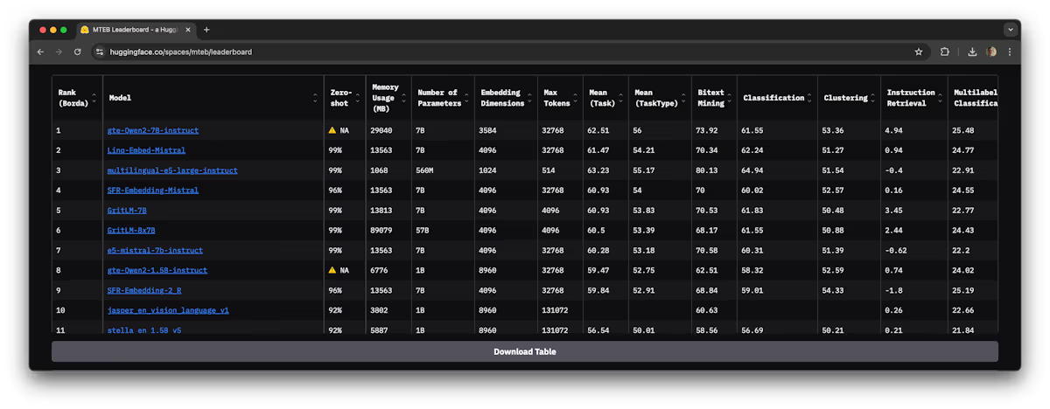This screenshot has width=1050, height=409.
Task: Select Instruction Retrieval value -1.8
Action: [894, 290]
